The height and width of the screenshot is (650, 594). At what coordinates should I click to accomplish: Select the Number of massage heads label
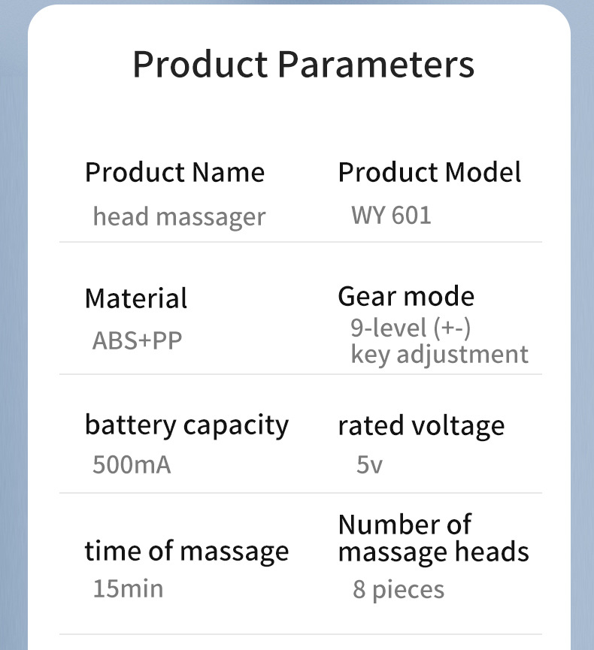point(433,538)
